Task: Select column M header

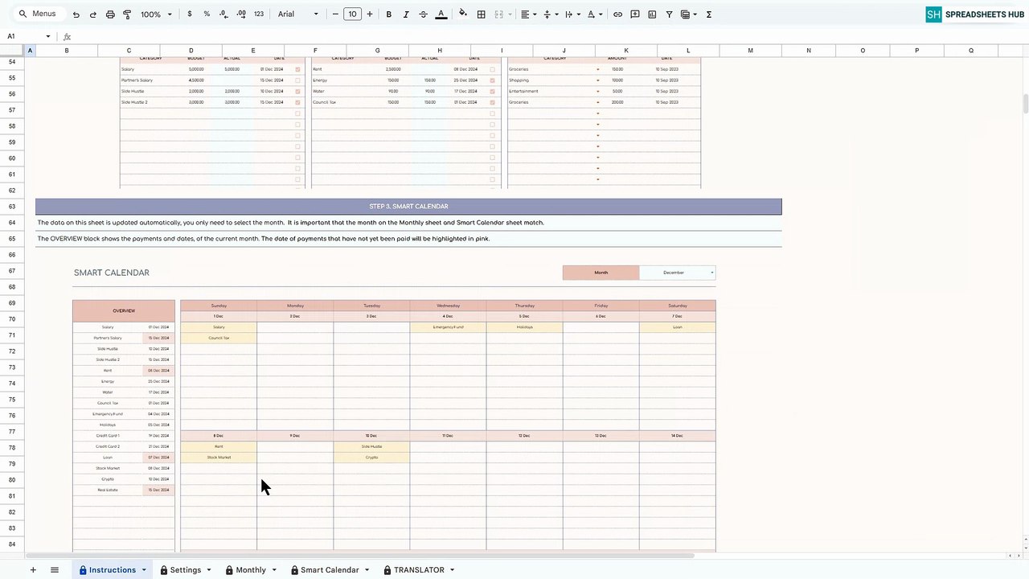Action: click(750, 51)
